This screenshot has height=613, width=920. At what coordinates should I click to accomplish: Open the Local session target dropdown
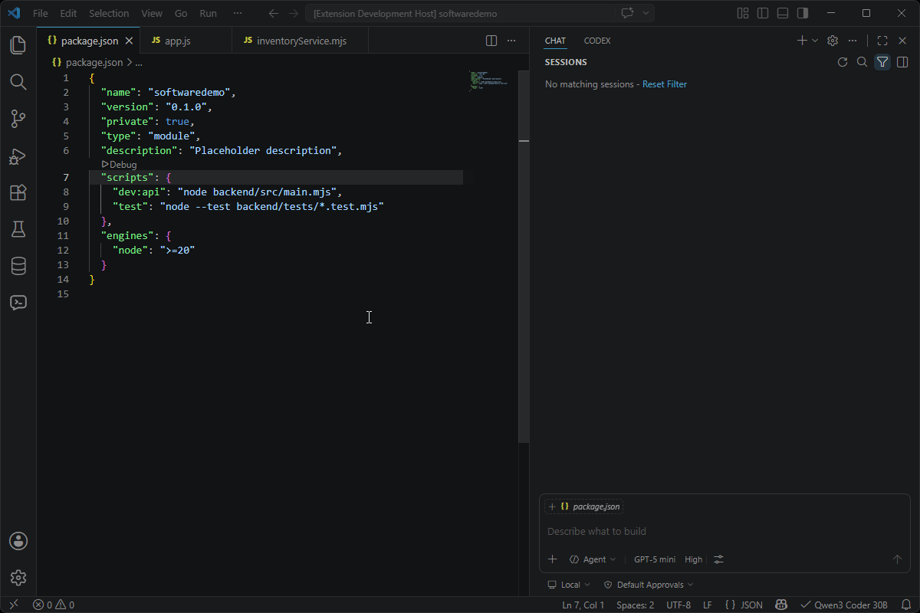pos(569,585)
